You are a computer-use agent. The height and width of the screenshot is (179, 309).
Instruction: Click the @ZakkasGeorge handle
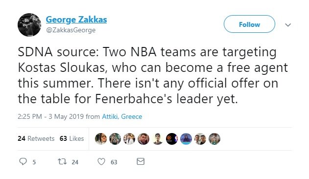tap(71, 30)
